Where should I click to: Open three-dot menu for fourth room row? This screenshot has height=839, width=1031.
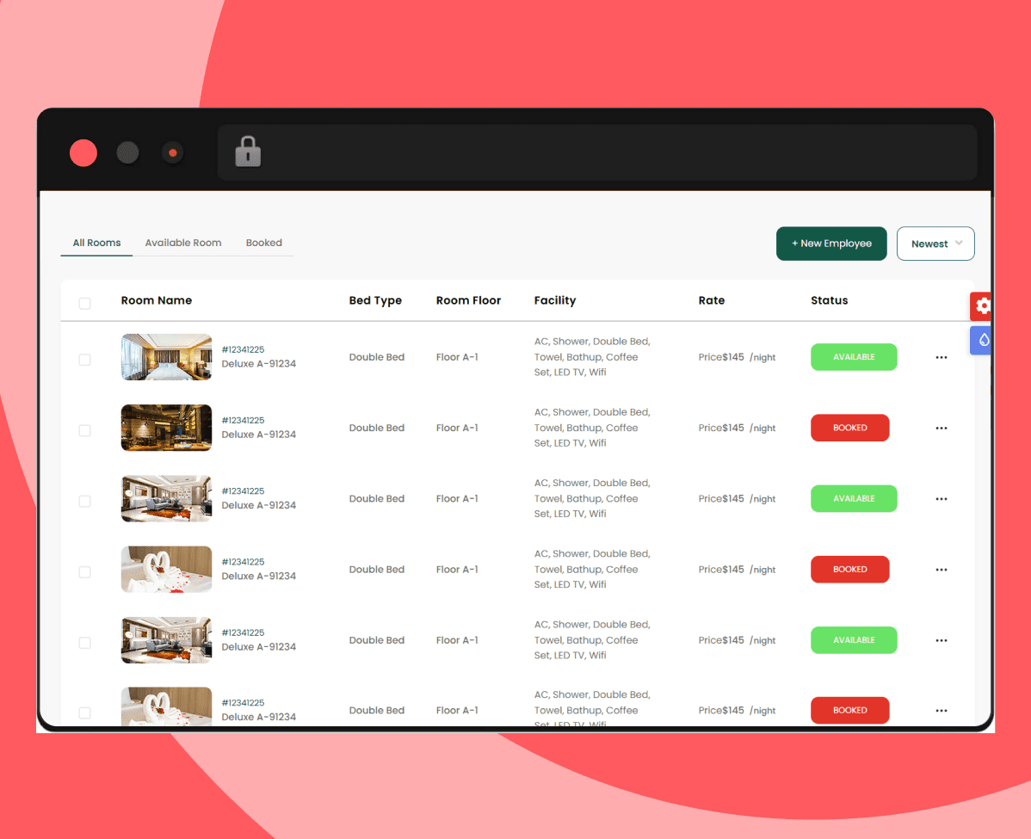(x=941, y=570)
